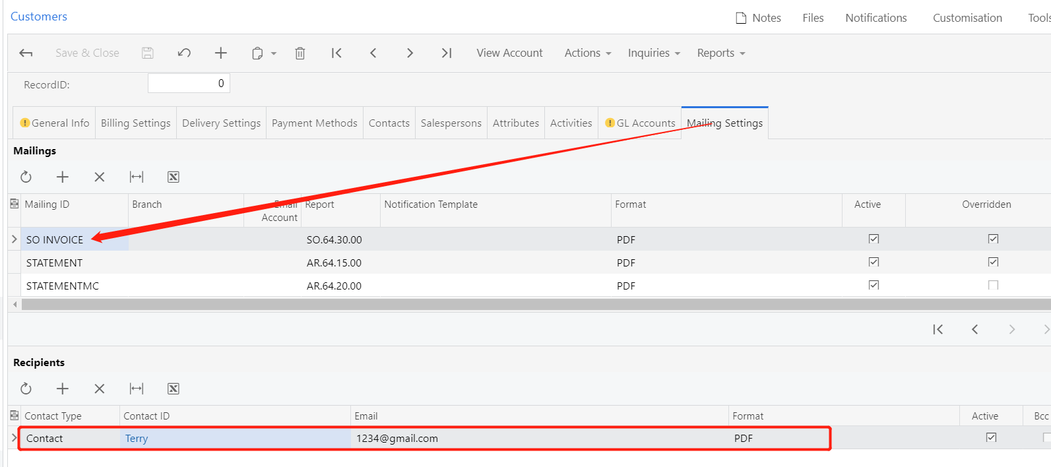Image resolution: width=1051 pixels, height=467 pixels.
Task: Add a new customer record with plus icon
Action: point(220,53)
